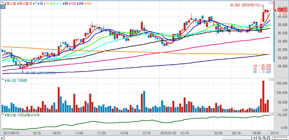Viewport: 289px width, 140px height.
Task: Select the 120-day moving average legend
Action: pos(72,3)
